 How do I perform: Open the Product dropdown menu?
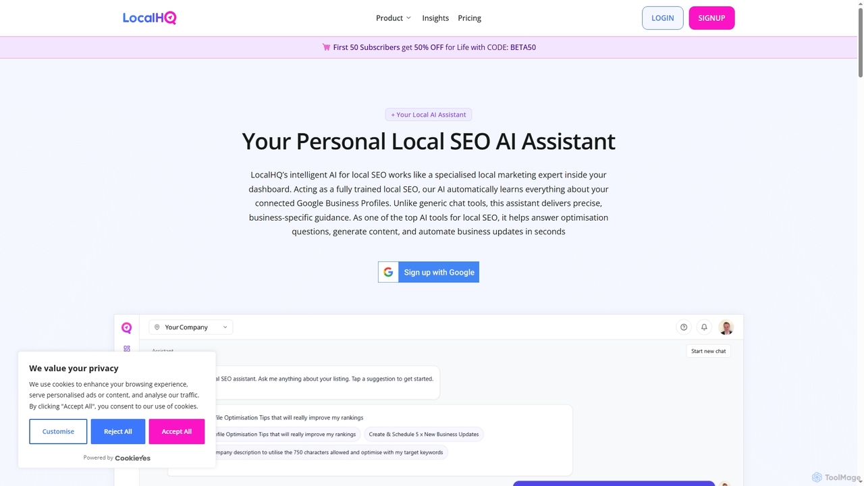[394, 18]
